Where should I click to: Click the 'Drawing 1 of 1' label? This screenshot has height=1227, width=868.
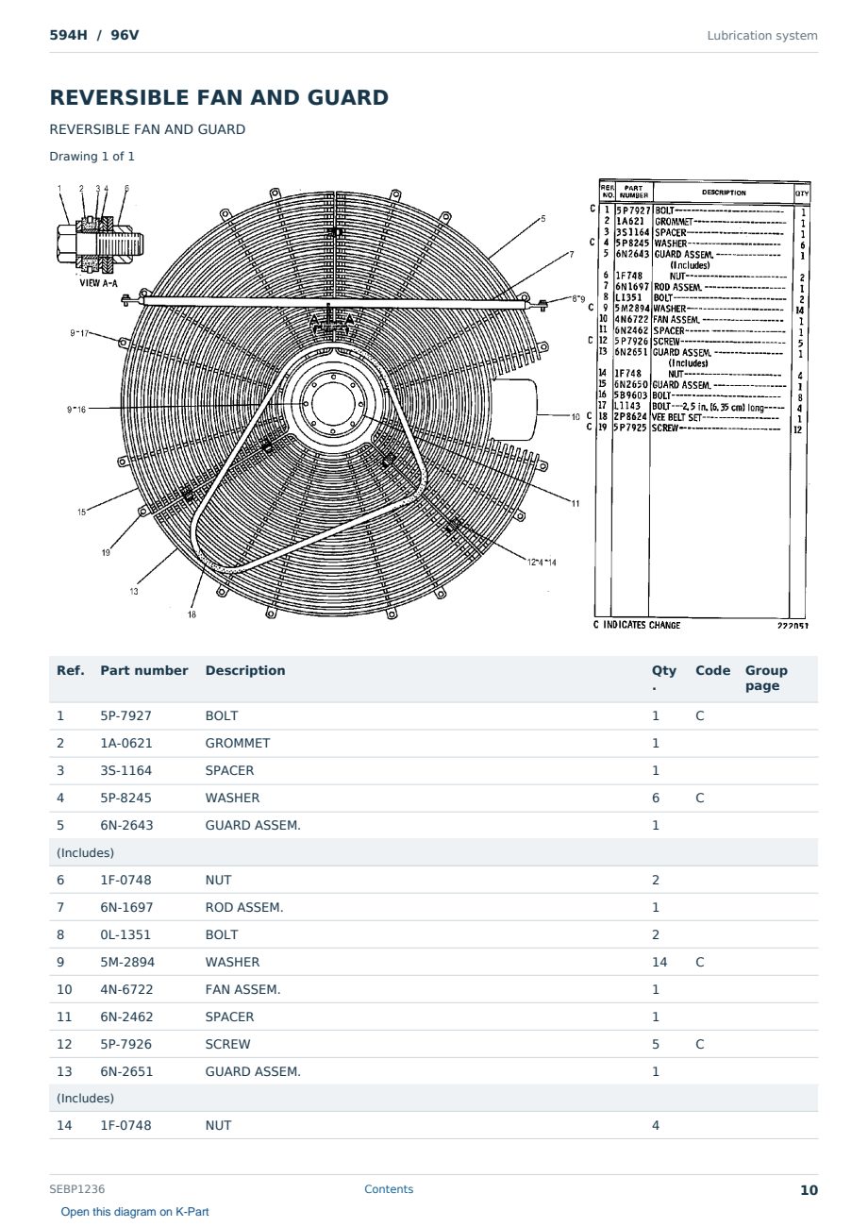92,156
